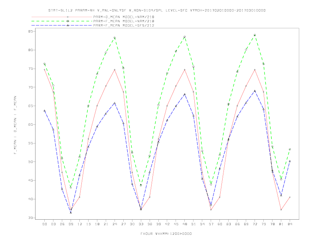Click x-axis tick label 15
This screenshot has width=316, height=244.
[x=88, y=224]
